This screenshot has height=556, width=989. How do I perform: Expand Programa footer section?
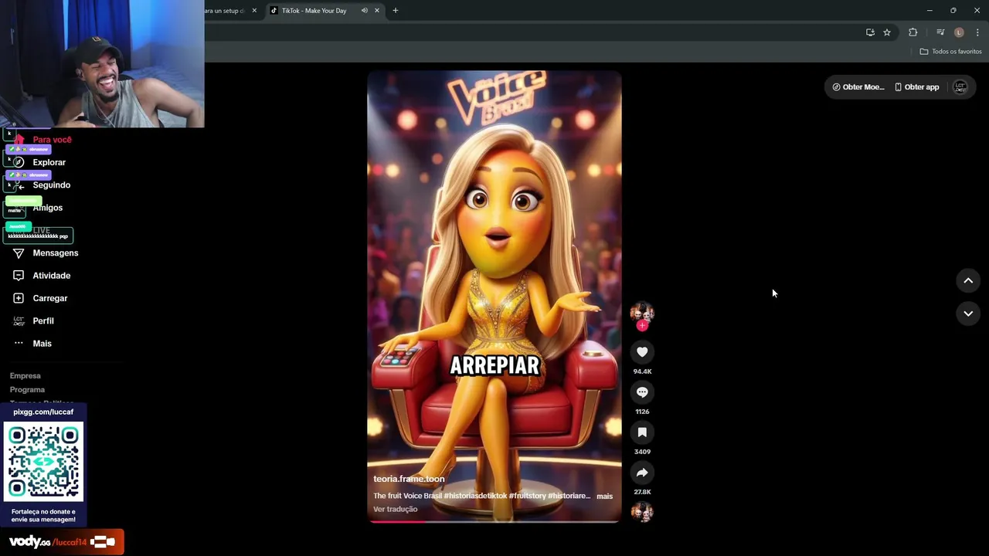(x=27, y=390)
